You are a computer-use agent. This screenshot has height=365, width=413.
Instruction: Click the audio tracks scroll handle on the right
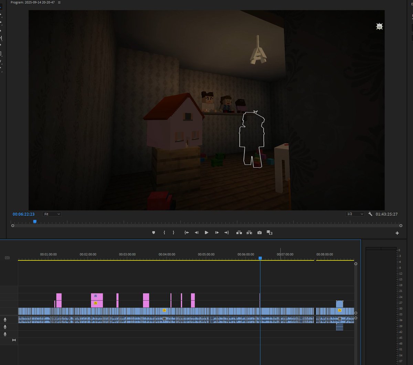pos(356,318)
